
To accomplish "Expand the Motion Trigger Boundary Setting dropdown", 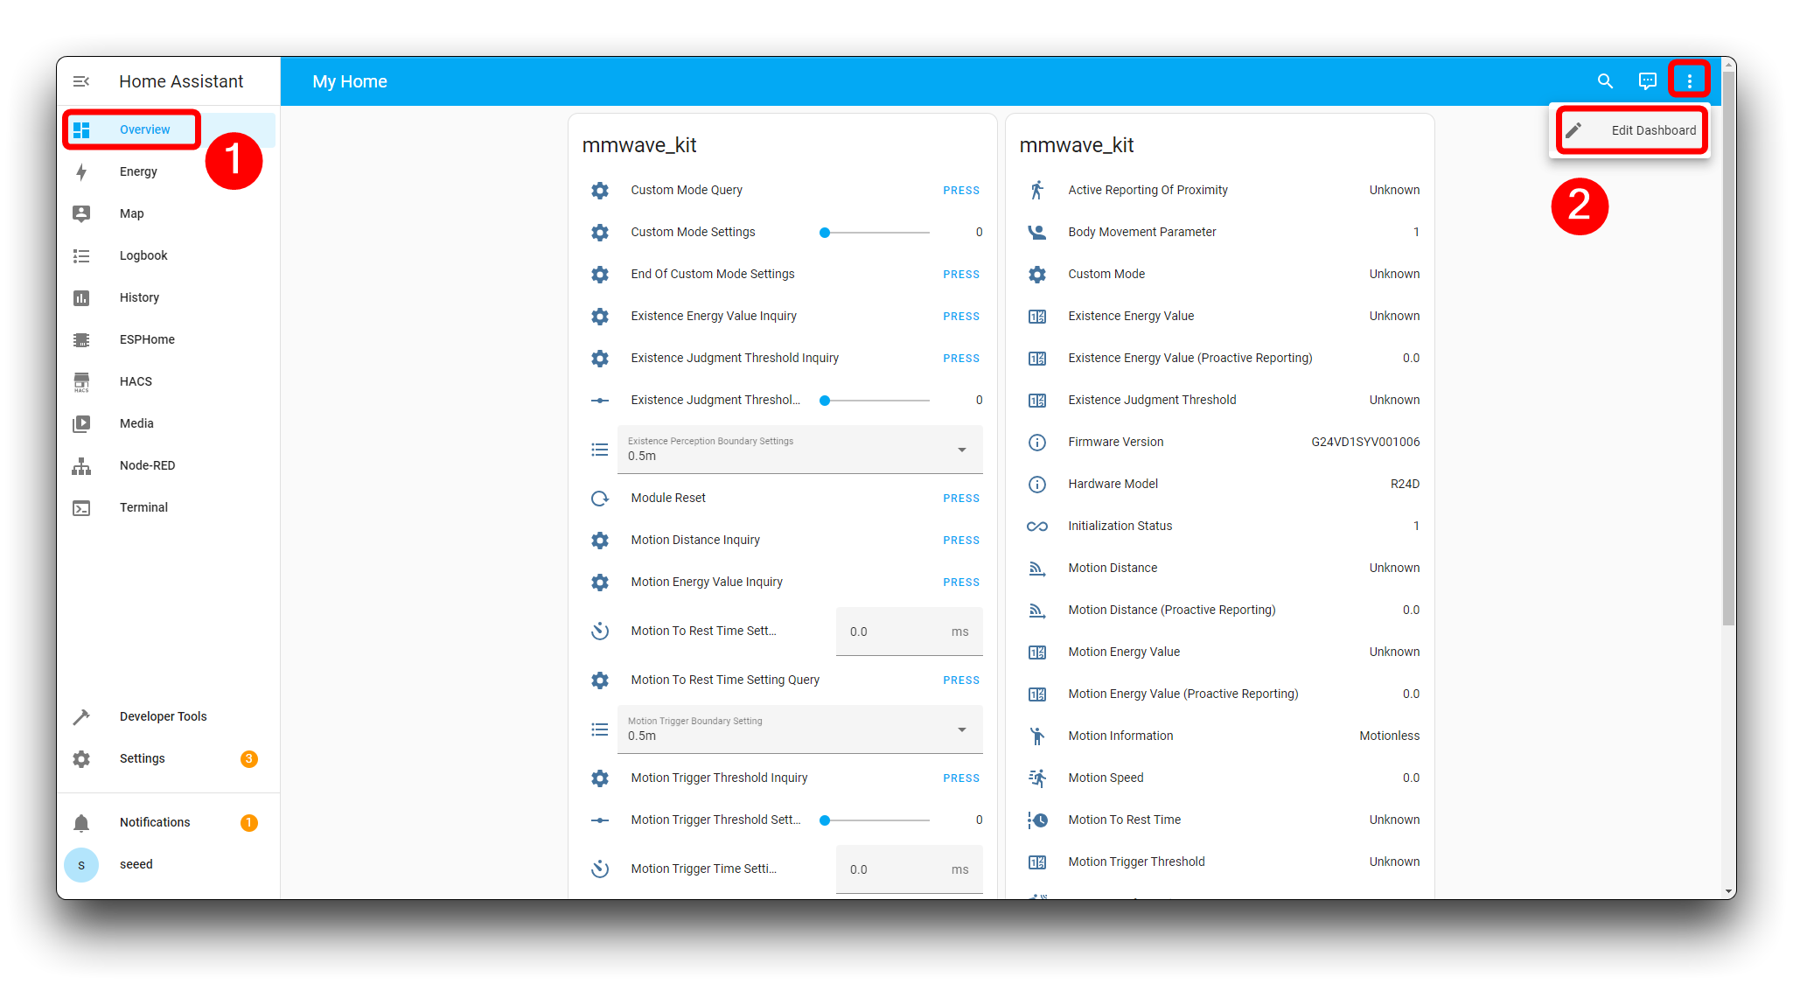I will pos(799,729).
